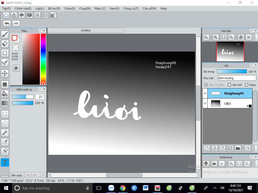Viewport: 258px width, 193px height.
Task: Select the Bucket fill tool
Action: tap(5, 94)
